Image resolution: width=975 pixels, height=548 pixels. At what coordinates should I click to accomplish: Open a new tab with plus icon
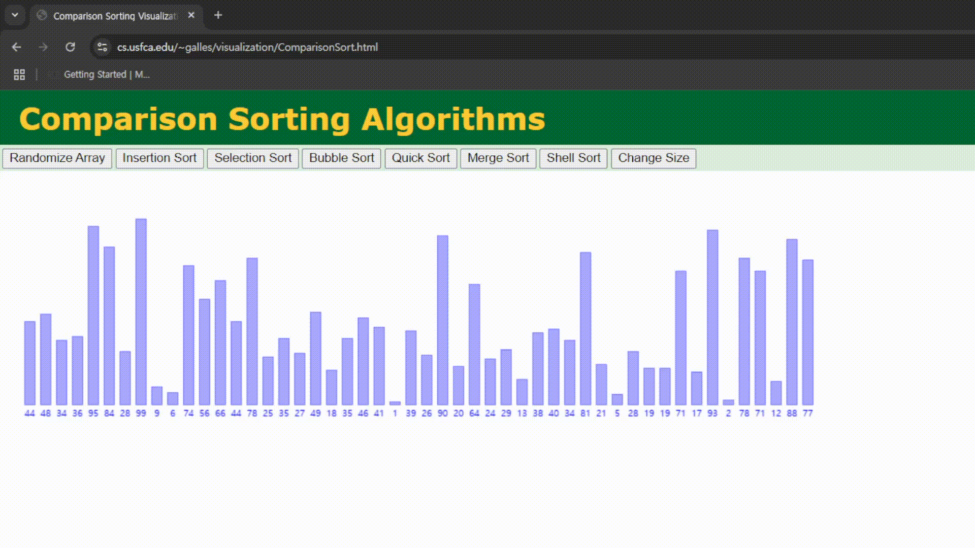(218, 15)
